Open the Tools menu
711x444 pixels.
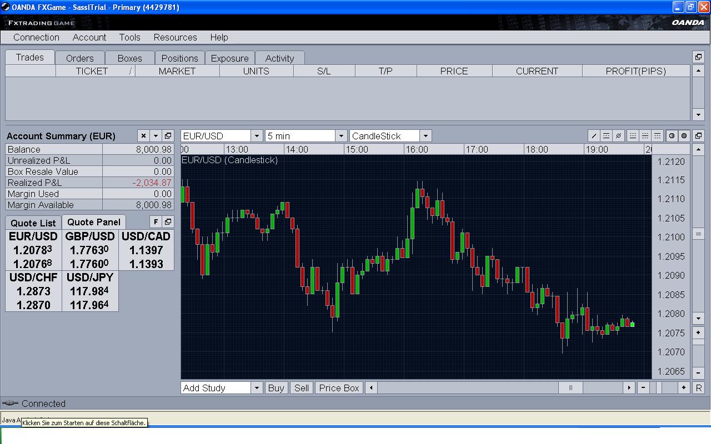[x=129, y=37]
